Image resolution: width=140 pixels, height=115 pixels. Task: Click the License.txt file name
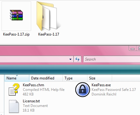pyautogui.click(x=31, y=101)
